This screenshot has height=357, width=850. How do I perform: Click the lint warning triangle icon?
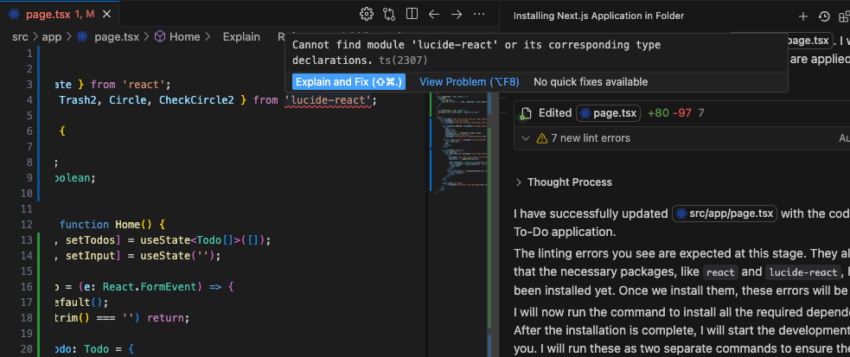coord(541,138)
